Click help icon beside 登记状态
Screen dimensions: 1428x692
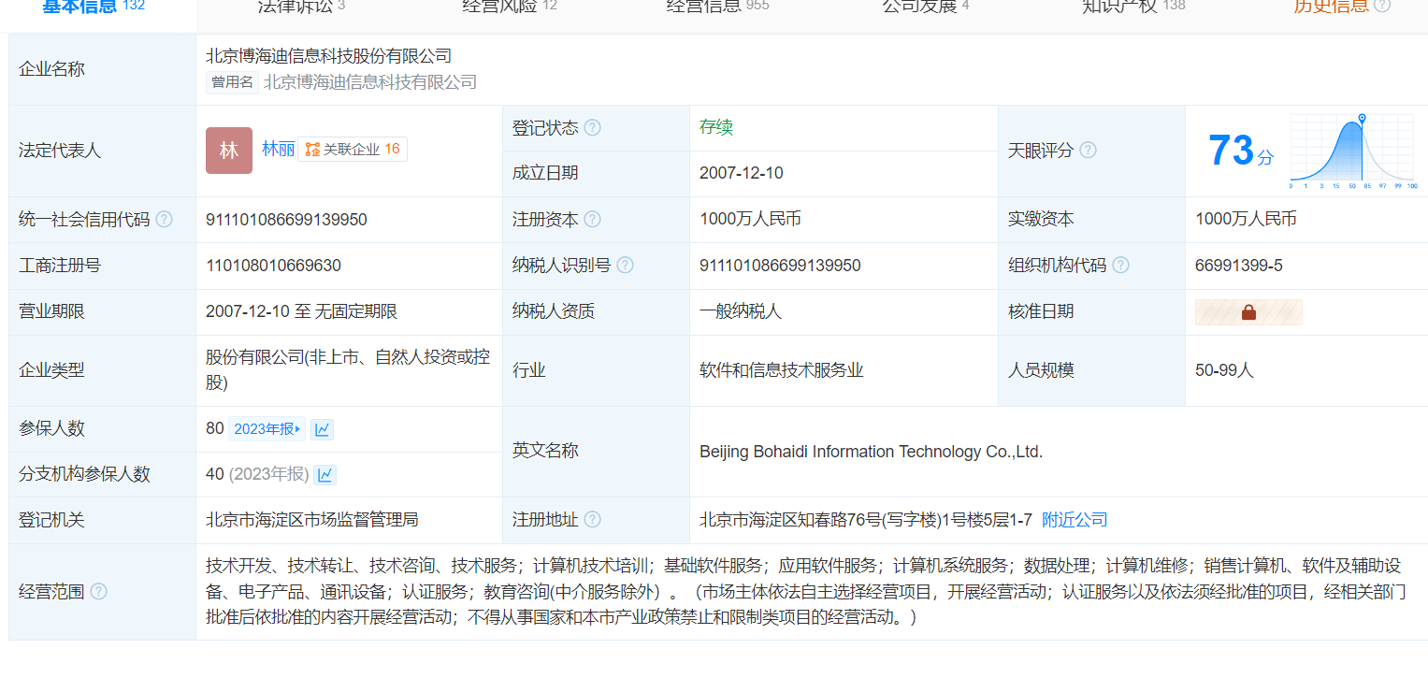coord(592,127)
